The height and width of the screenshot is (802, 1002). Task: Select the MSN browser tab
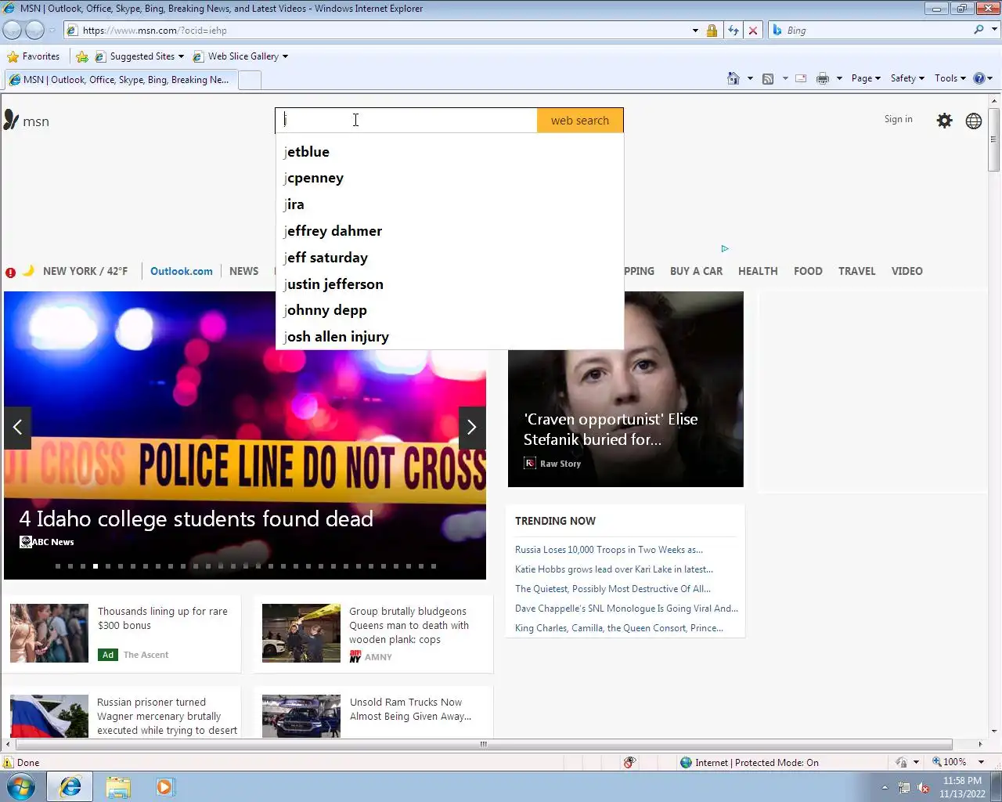(120, 80)
